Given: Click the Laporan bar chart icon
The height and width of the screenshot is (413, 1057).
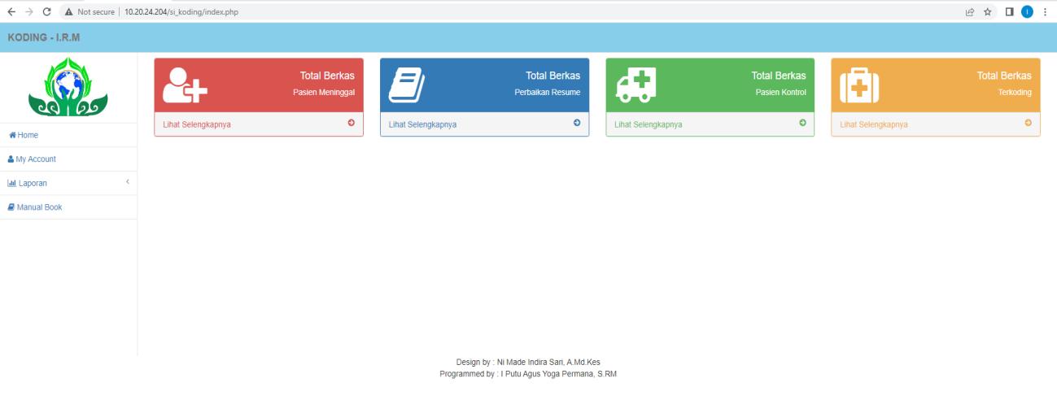Looking at the screenshot, I should [12, 183].
